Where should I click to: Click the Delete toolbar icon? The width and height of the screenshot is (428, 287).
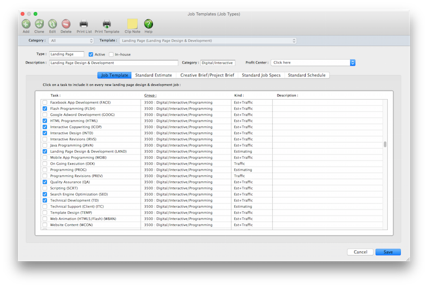pos(66,24)
